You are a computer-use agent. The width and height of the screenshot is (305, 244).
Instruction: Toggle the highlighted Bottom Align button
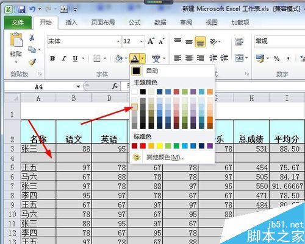[200, 41]
